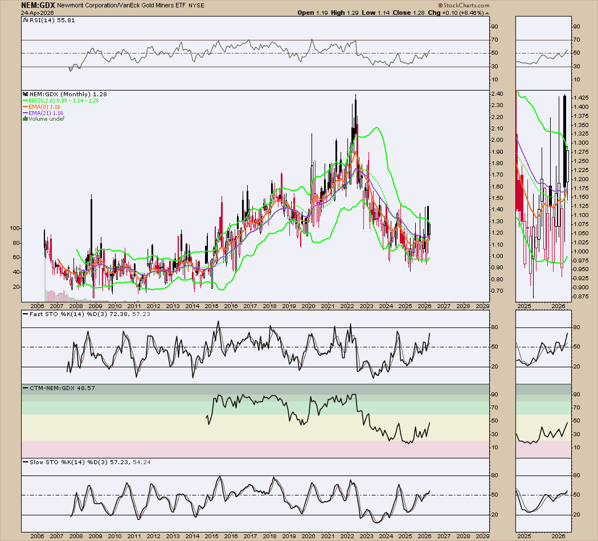
Task: Click the NYSE exchange label
Action: 196,5
